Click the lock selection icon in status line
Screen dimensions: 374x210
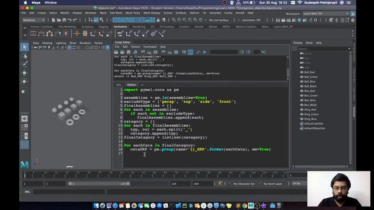(x=158, y=20)
